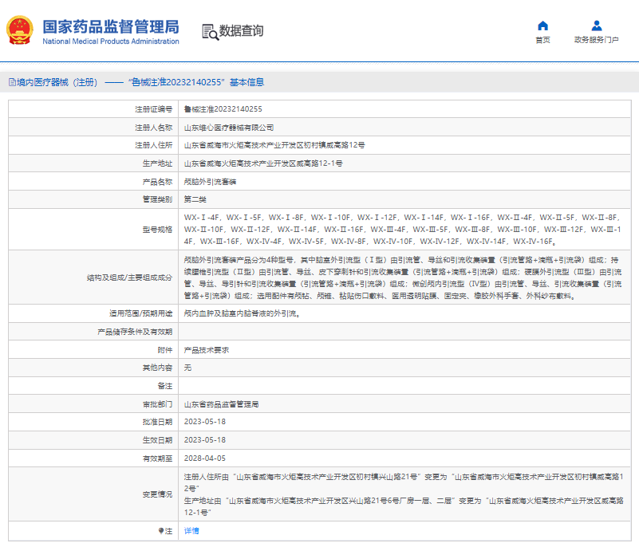Click National Medical Products Administration text

click(111, 41)
